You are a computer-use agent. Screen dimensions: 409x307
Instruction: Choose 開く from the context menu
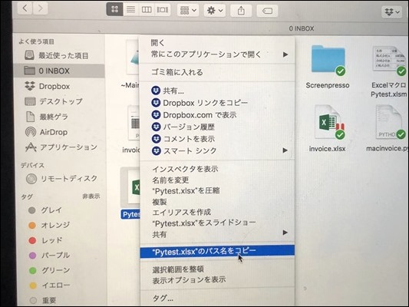(217, 42)
